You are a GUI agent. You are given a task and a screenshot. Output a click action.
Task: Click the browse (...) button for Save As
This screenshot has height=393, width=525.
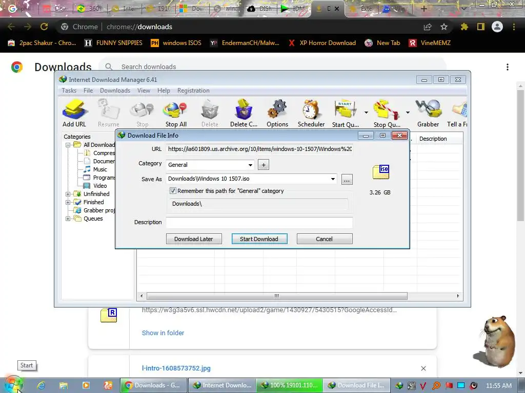[347, 180]
